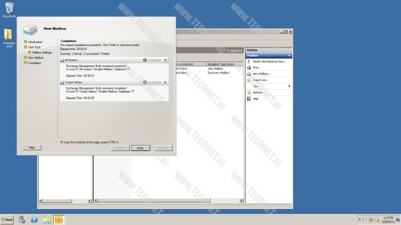Open the Exchange 2010 desktop folder
Screen dimensions: 401x225
(9, 36)
